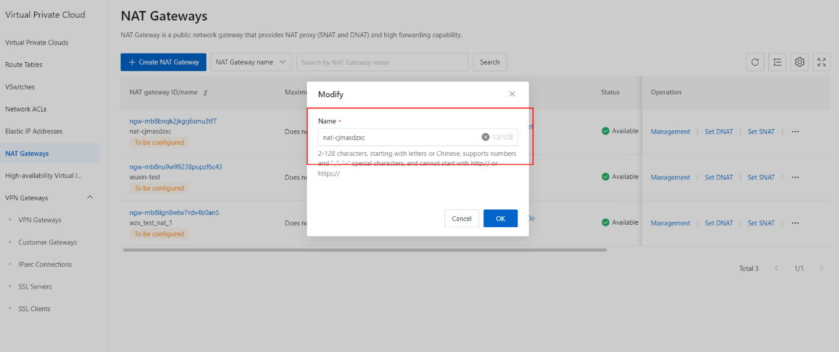Collapse the VPN Gateways sidebar section
Viewport: 839px width, 352px height.
(x=91, y=197)
